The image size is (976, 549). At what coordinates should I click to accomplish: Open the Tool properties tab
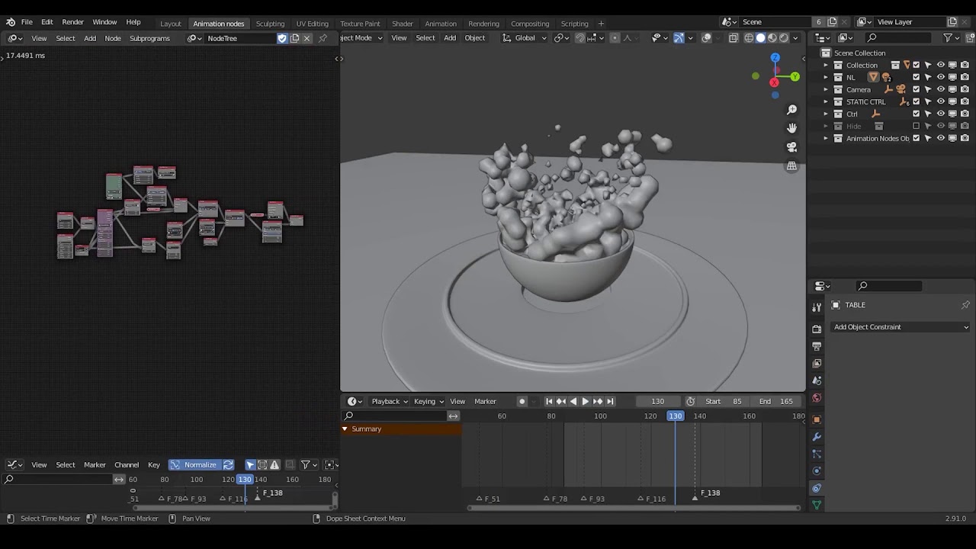tap(817, 307)
